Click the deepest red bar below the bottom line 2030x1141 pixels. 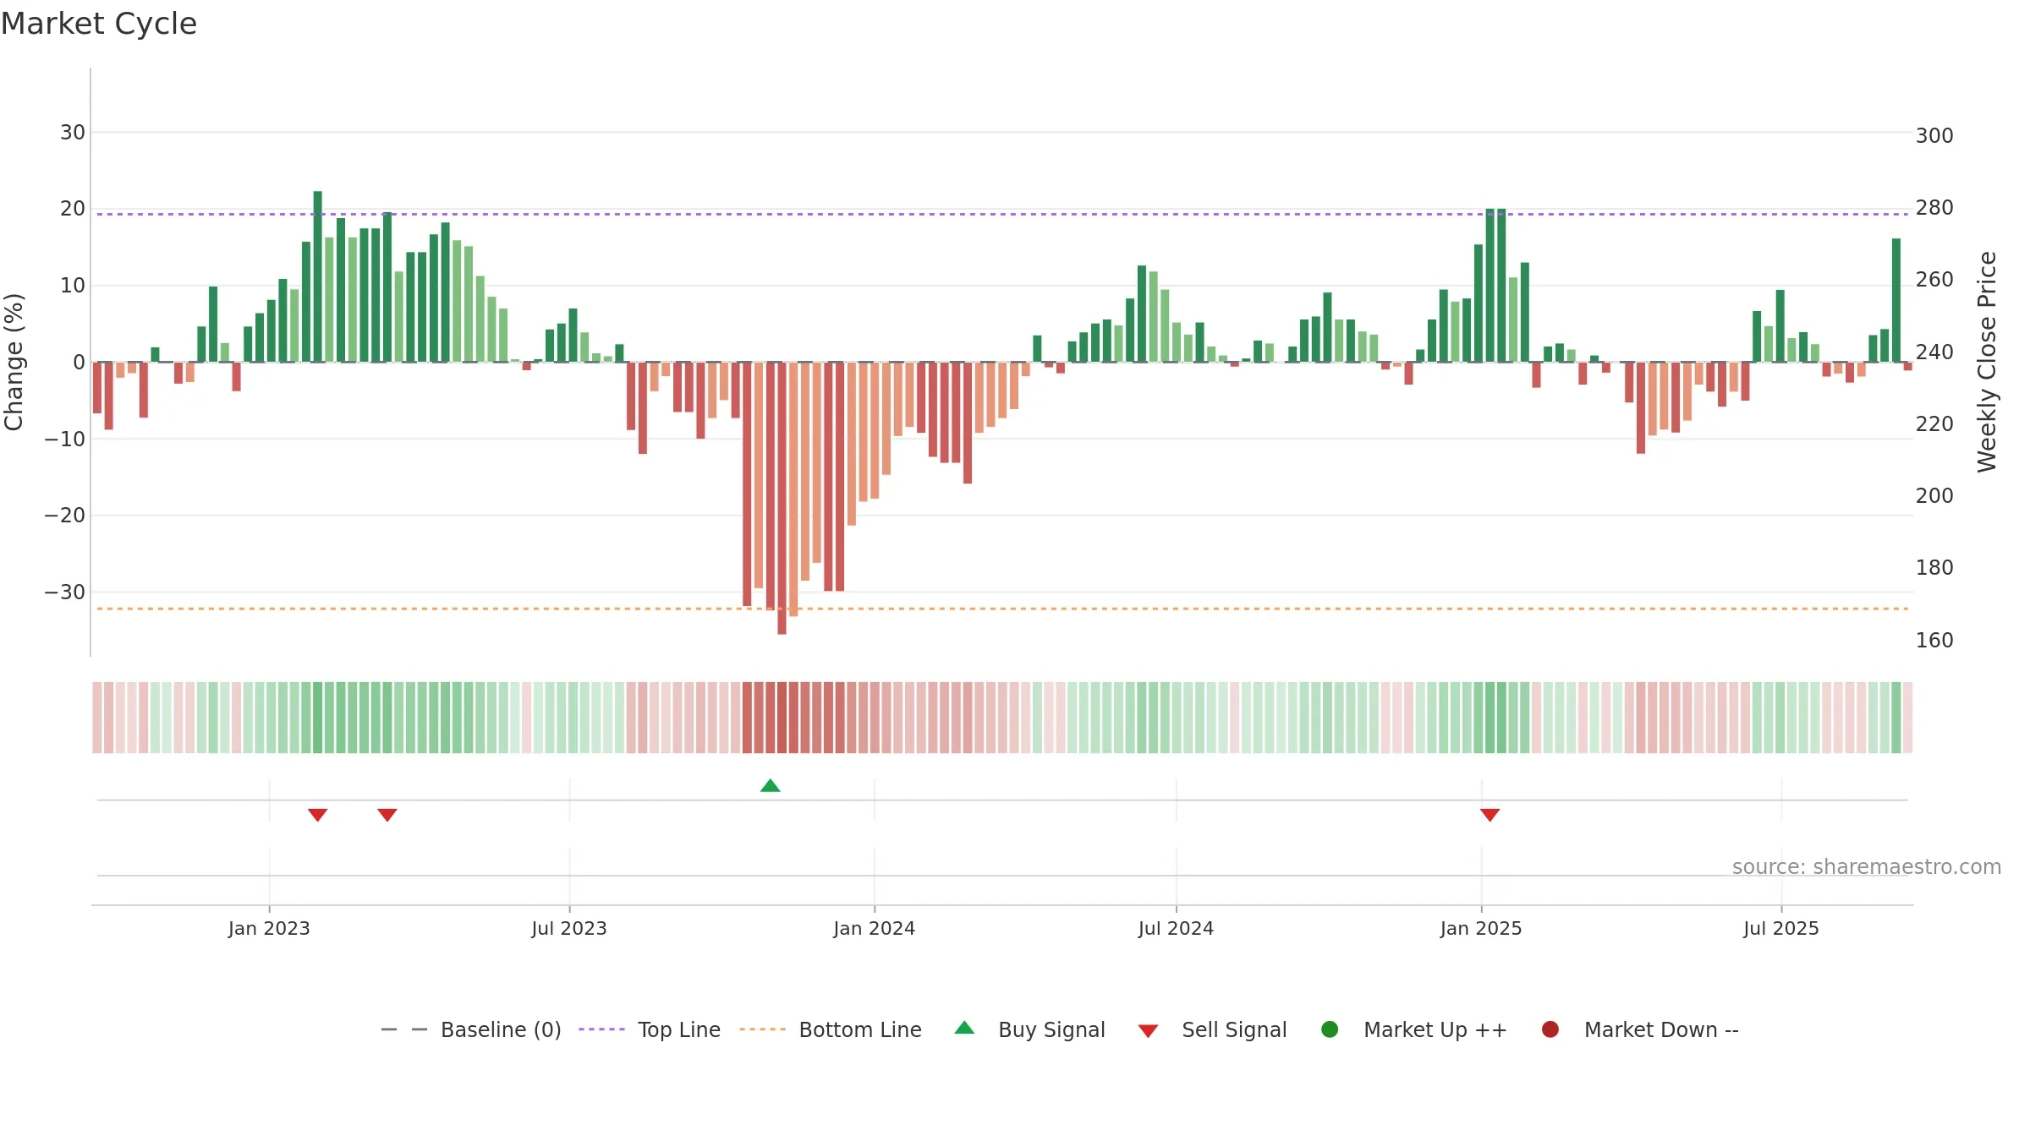click(782, 499)
